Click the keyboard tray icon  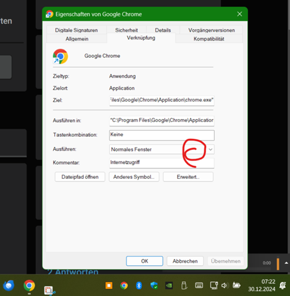click(199, 286)
